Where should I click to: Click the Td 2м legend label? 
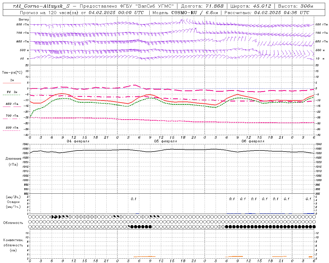pos(12,92)
